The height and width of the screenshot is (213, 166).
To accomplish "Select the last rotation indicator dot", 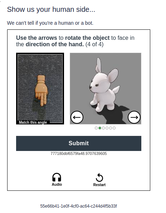I will click(114, 128).
